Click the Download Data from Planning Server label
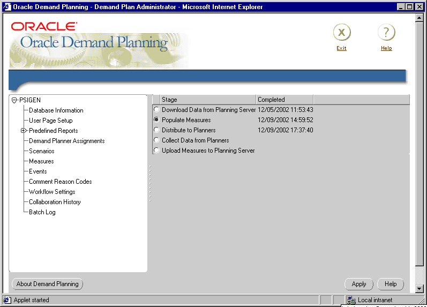The height and width of the screenshot is (307, 427). 208,109
